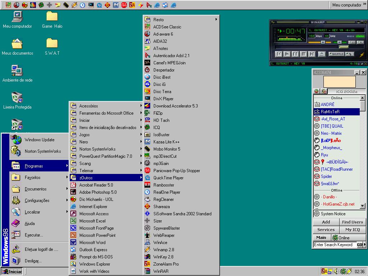Click the ICQ Find Users button
This screenshot has width=368, height=276.
(x=353, y=222)
